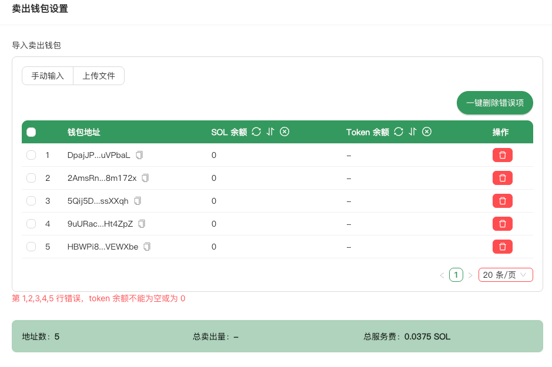Select page number 1 in pagination

(x=456, y=275)
